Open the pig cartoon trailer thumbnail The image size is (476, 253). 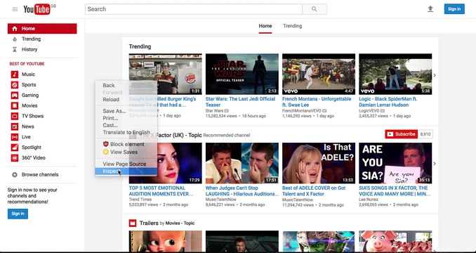[395, 241]
